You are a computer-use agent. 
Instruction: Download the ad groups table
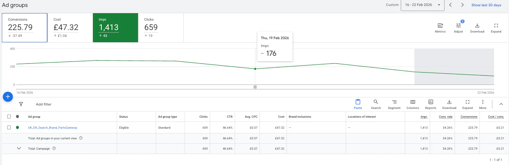pos(449,104)
